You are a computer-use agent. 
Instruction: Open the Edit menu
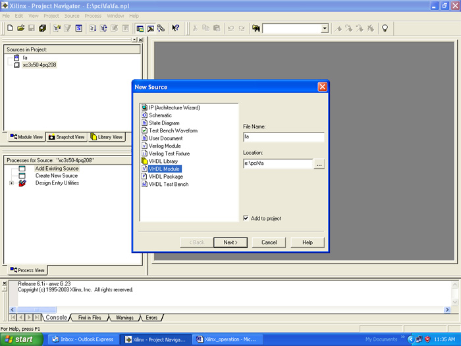click(19, 16)
